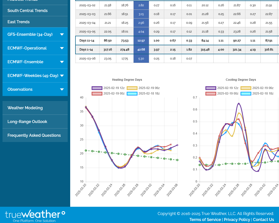Open the Privacy Policy link
The height and width of the screenshot is (223, 279).
[237, 219]
